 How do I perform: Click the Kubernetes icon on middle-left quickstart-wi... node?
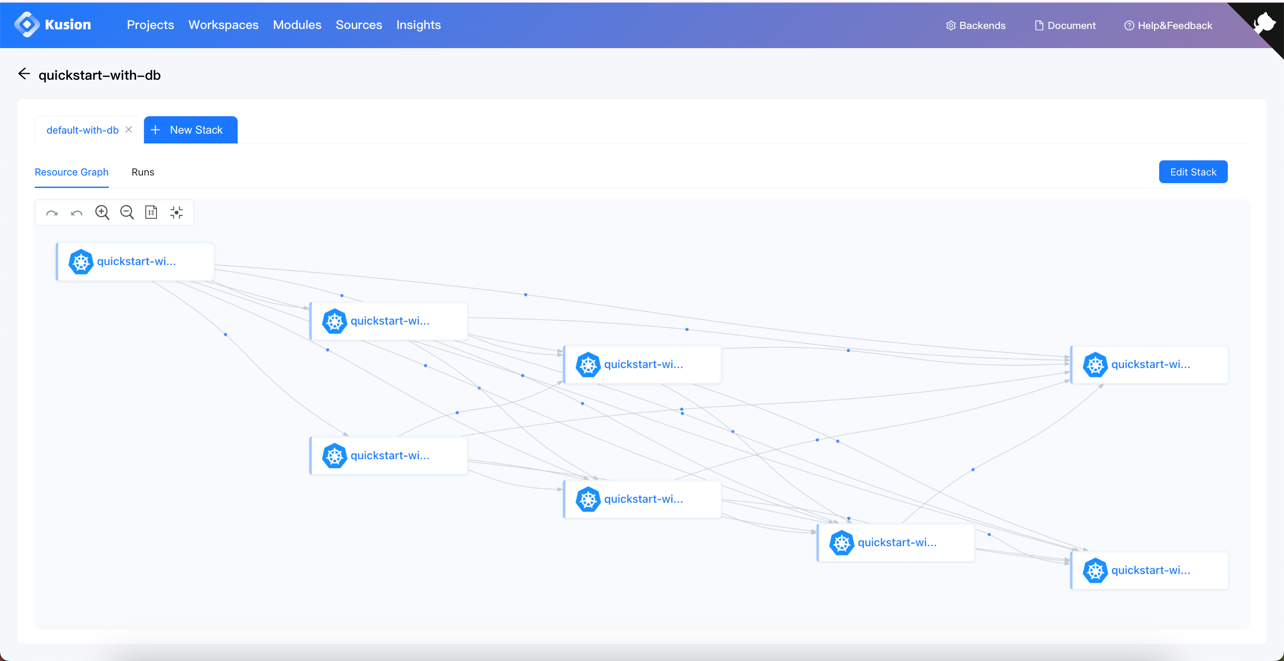[334, 455]
